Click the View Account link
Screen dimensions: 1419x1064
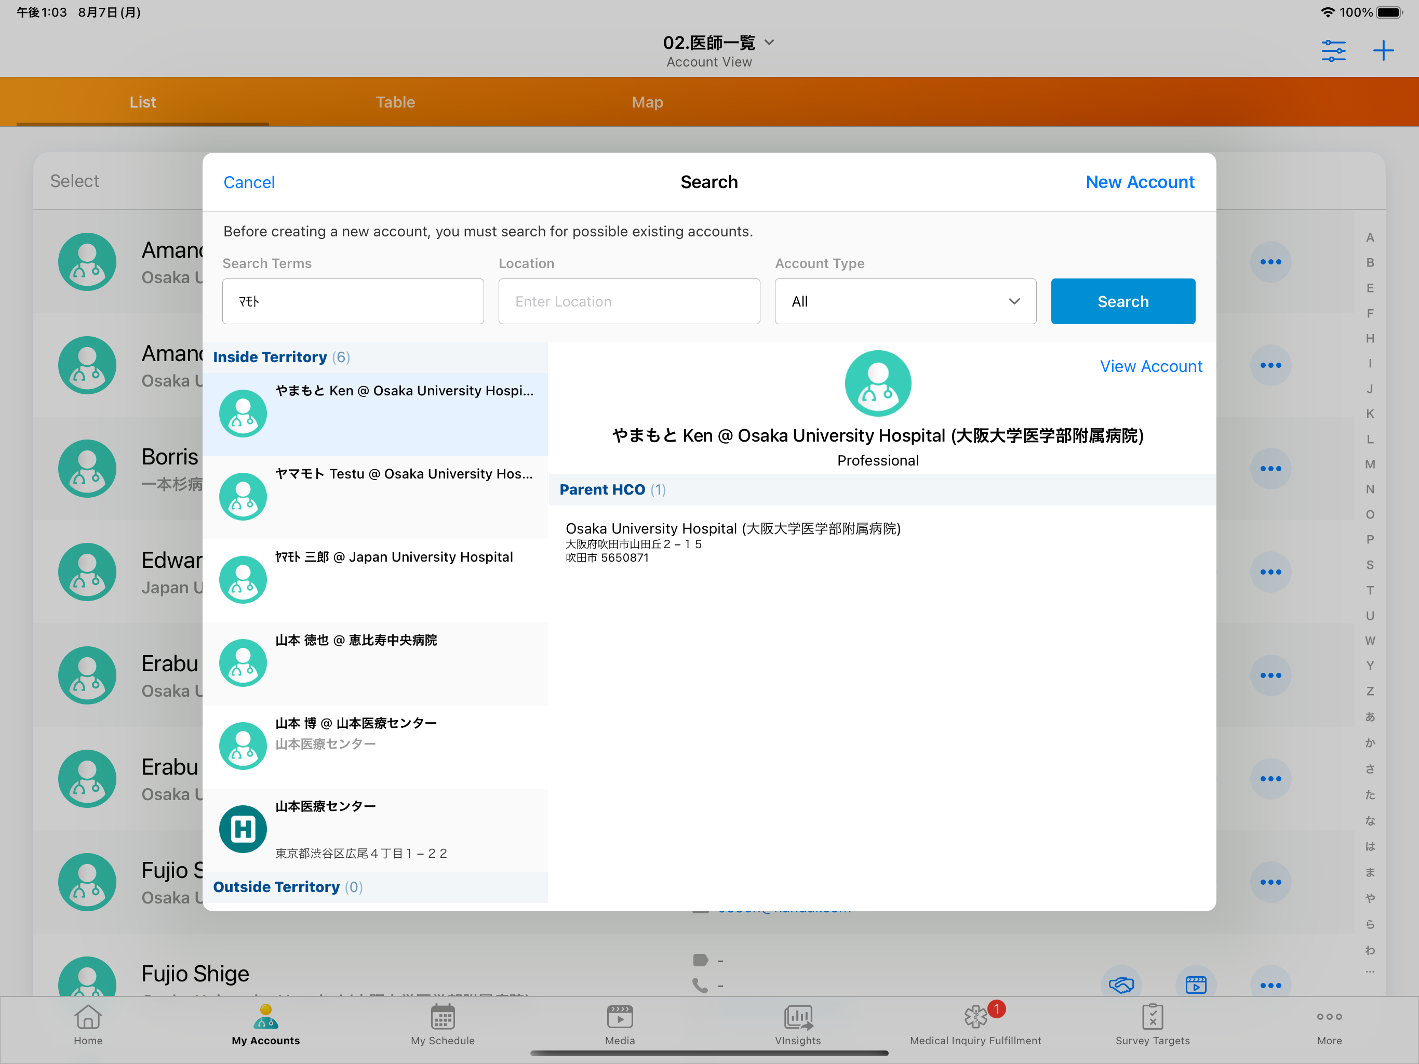1150,366
